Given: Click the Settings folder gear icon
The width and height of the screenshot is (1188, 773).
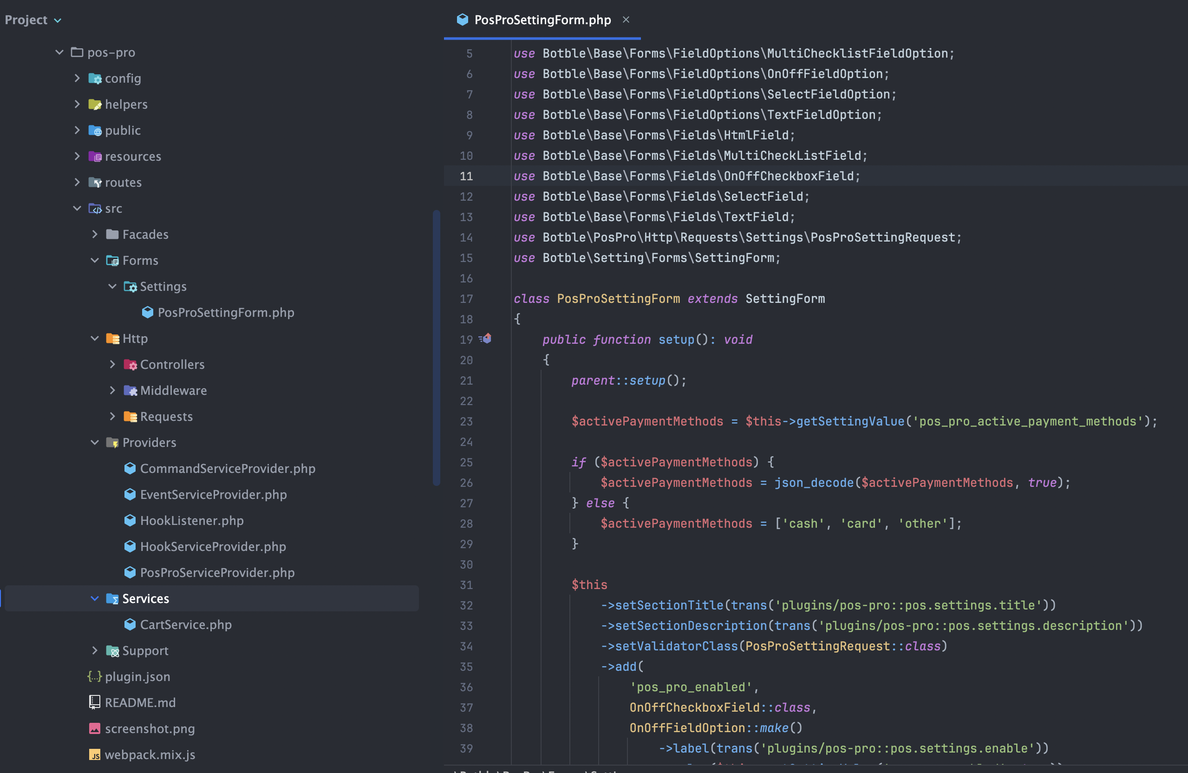Looking at the screenshot, I should (131, 287).
